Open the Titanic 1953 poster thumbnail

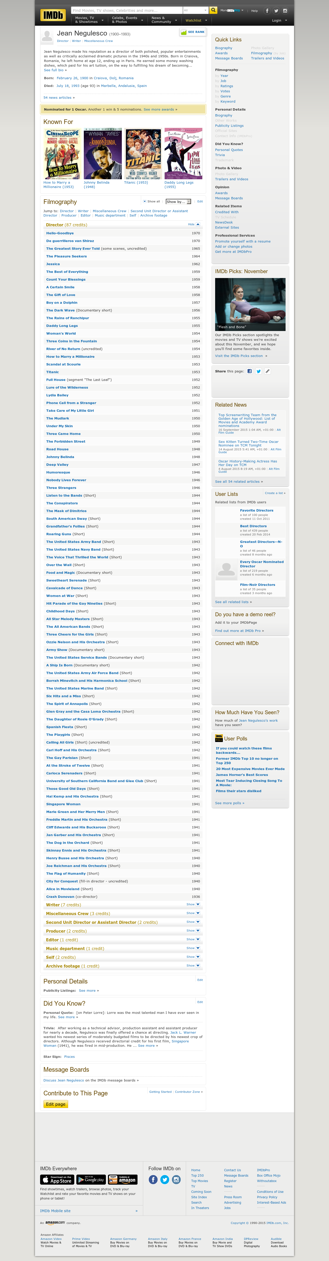pyautogui.click(x=143, y=154)
